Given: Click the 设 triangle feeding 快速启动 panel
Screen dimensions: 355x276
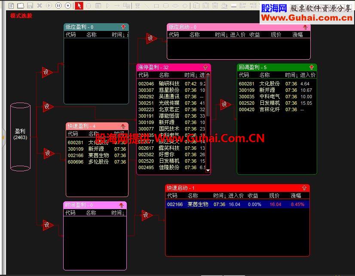Looking at the screenshot, I should click(147, 215).
